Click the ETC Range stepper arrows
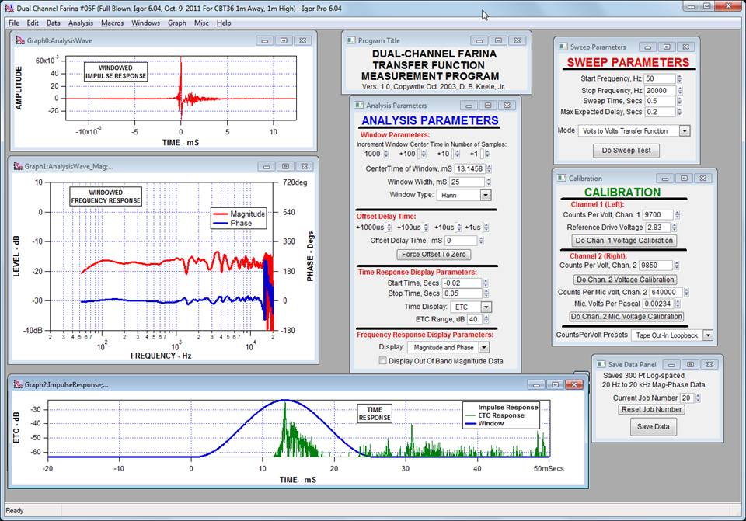 [x=486, y=319]
